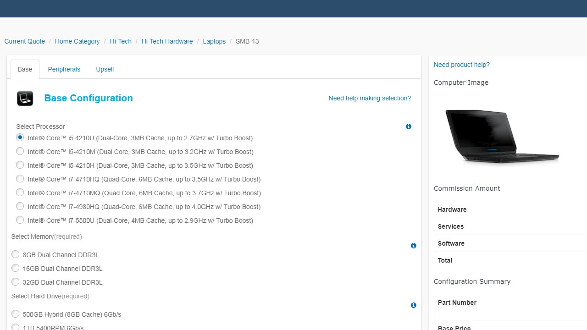Select Intel Core i5-4210H processor
This screenshot has width=587, height=330.
[20, 165]
